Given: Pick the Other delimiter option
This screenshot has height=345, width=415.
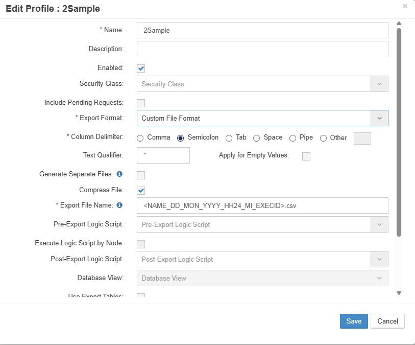Looking at the screenshot, I should point(324,137).
